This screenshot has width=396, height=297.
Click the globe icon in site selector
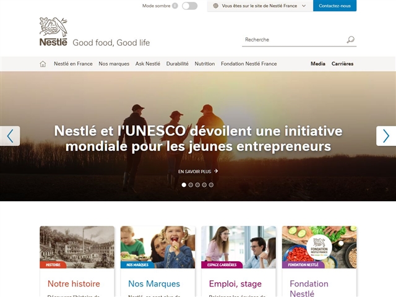pos(215,6)
